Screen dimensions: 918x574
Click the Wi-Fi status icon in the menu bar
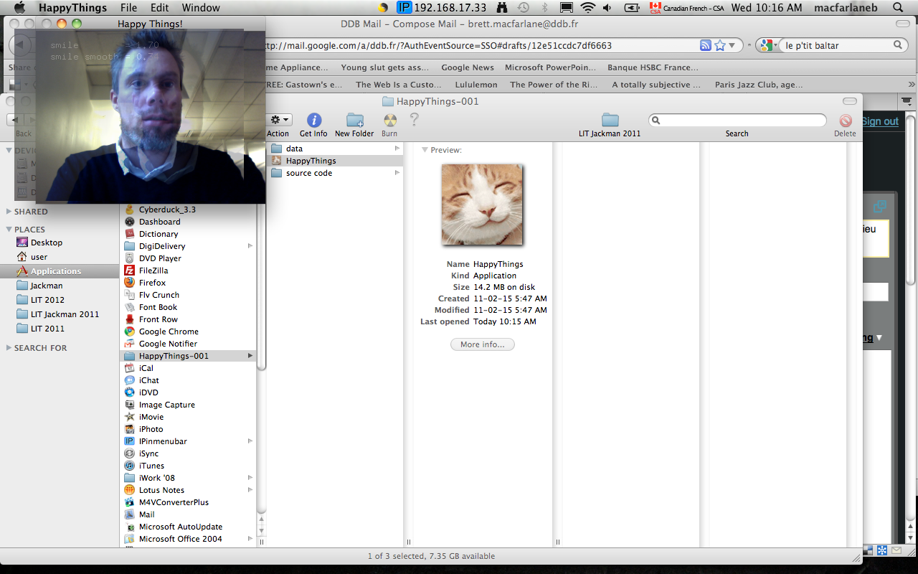coord(588,8)
